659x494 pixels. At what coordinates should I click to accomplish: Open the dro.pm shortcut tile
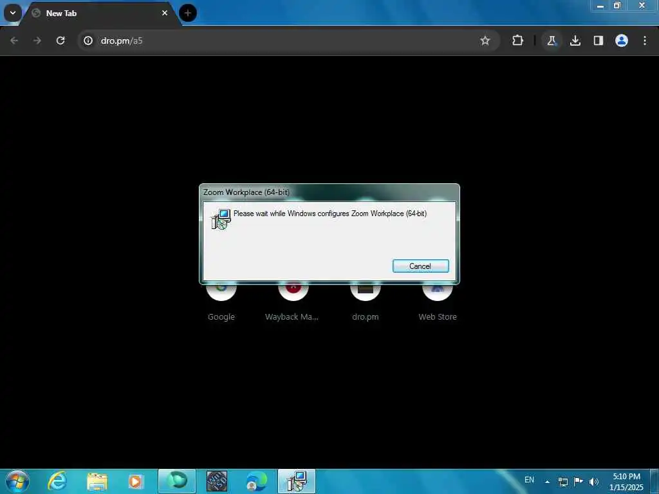366,301
